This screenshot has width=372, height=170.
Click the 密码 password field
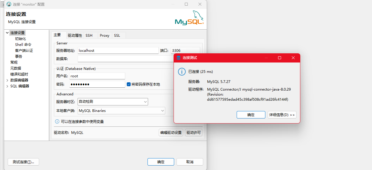97,84
